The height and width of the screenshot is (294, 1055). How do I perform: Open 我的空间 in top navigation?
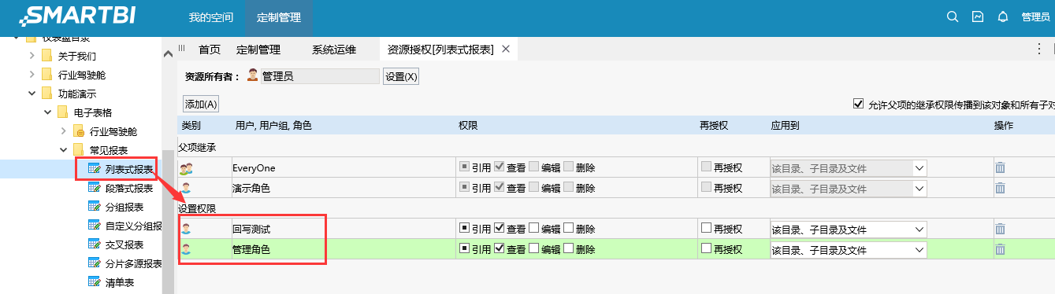pyautogui.click(x=211, y=17)
